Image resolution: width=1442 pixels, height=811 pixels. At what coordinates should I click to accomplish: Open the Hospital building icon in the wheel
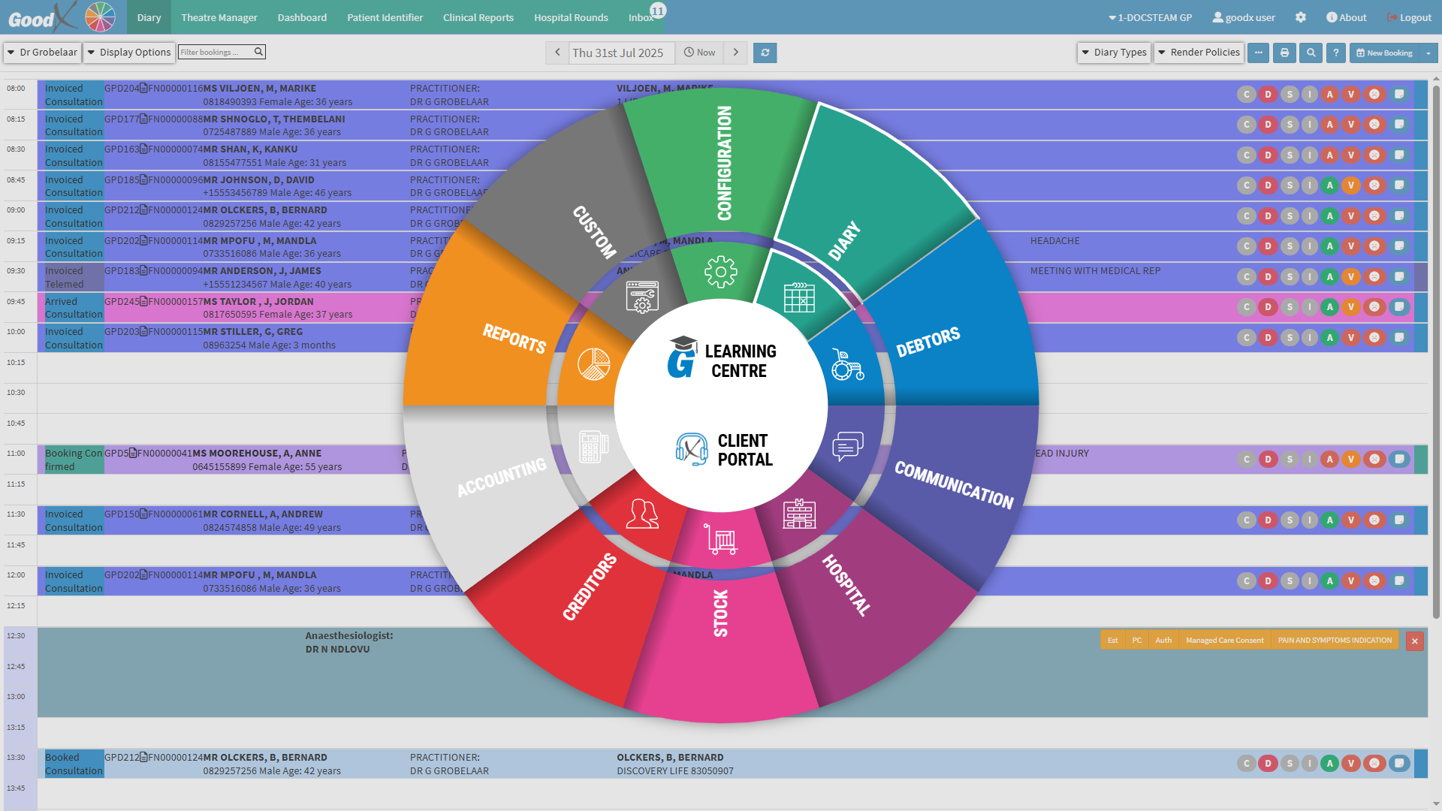coord(799,514)
